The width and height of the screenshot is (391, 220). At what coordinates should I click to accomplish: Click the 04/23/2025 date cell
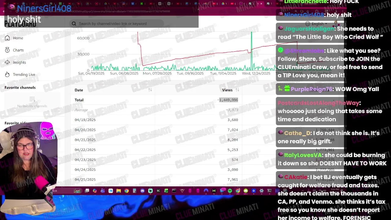click(x=85, y=159)
